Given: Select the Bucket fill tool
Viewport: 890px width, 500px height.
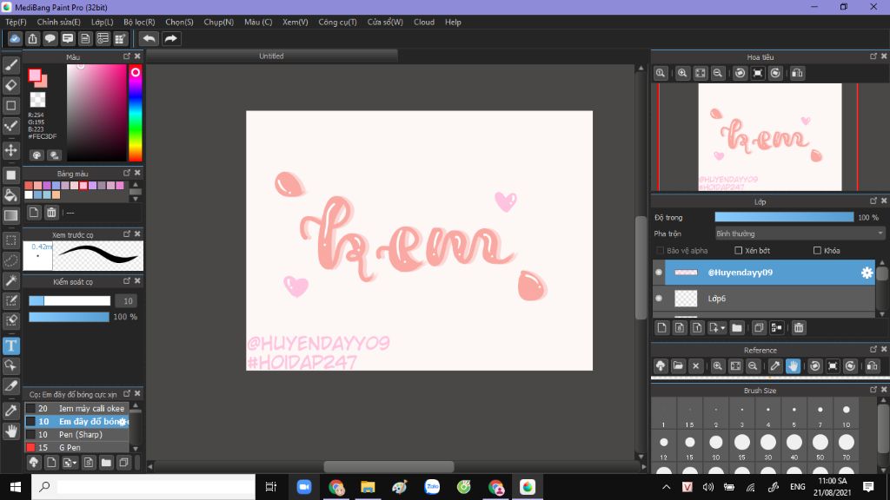Looking at the screenshot, I should click(x=11, y=195).
